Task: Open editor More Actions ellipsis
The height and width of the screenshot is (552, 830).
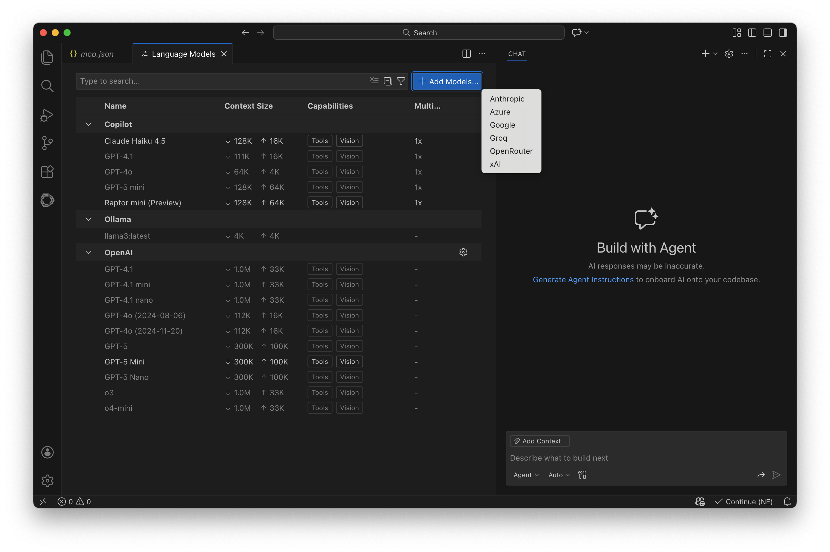Action: click(482, 54)
